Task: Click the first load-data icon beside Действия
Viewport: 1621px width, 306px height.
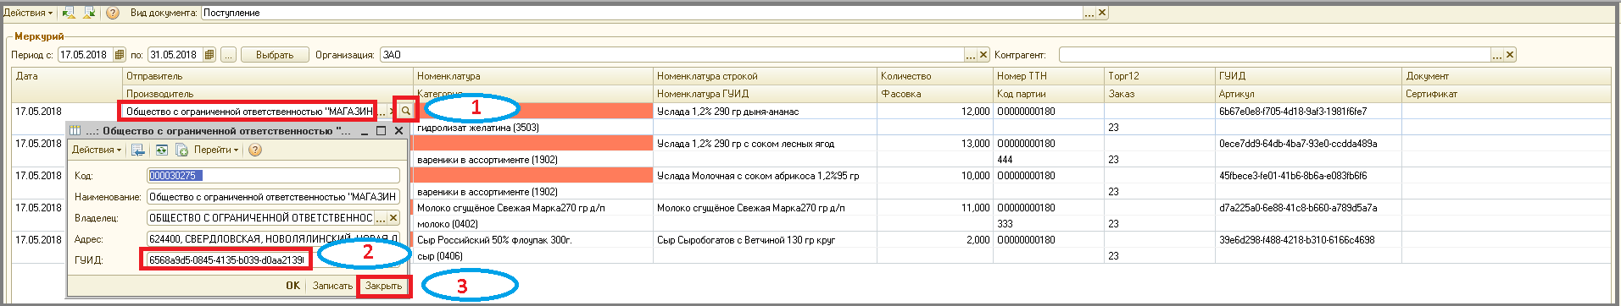Action: tap(69, 13)
